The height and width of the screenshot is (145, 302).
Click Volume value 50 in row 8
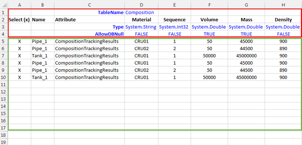pos(210,63)
